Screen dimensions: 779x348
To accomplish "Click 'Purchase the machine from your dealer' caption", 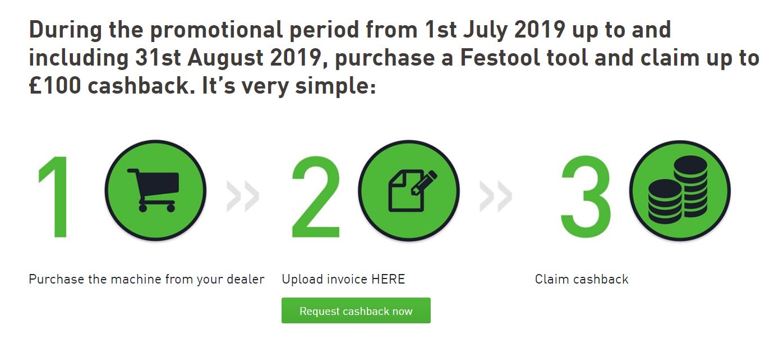I will click(146, 279).
